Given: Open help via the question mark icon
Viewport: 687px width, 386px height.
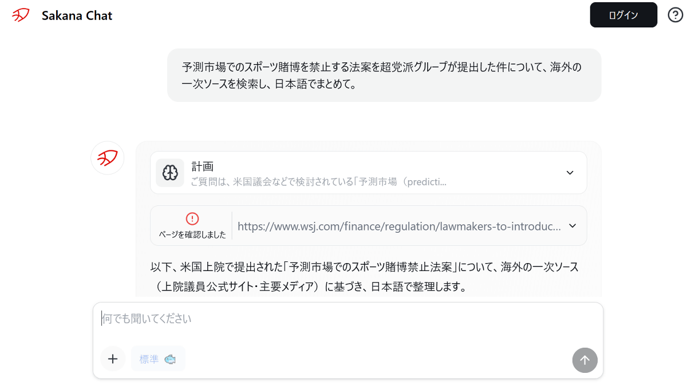Looking at the screenshot, I should click(x=676, y=15).
